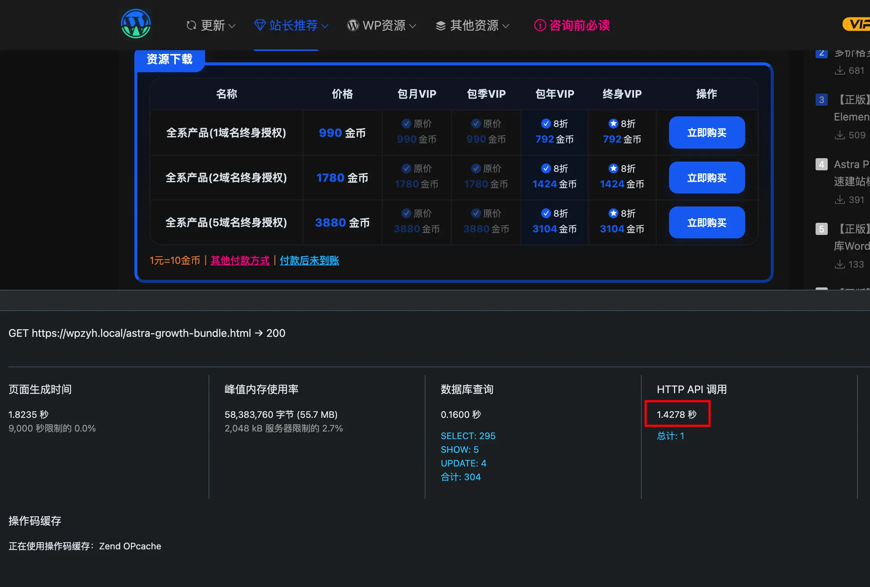
Task: Open the 咨询前必读 link
Action: pos(572,25)
